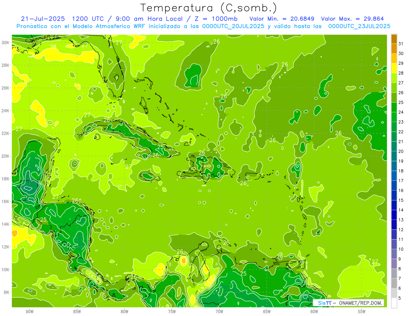
Task: Click the "13" color scale label
Action: click(x=401, y=220)
